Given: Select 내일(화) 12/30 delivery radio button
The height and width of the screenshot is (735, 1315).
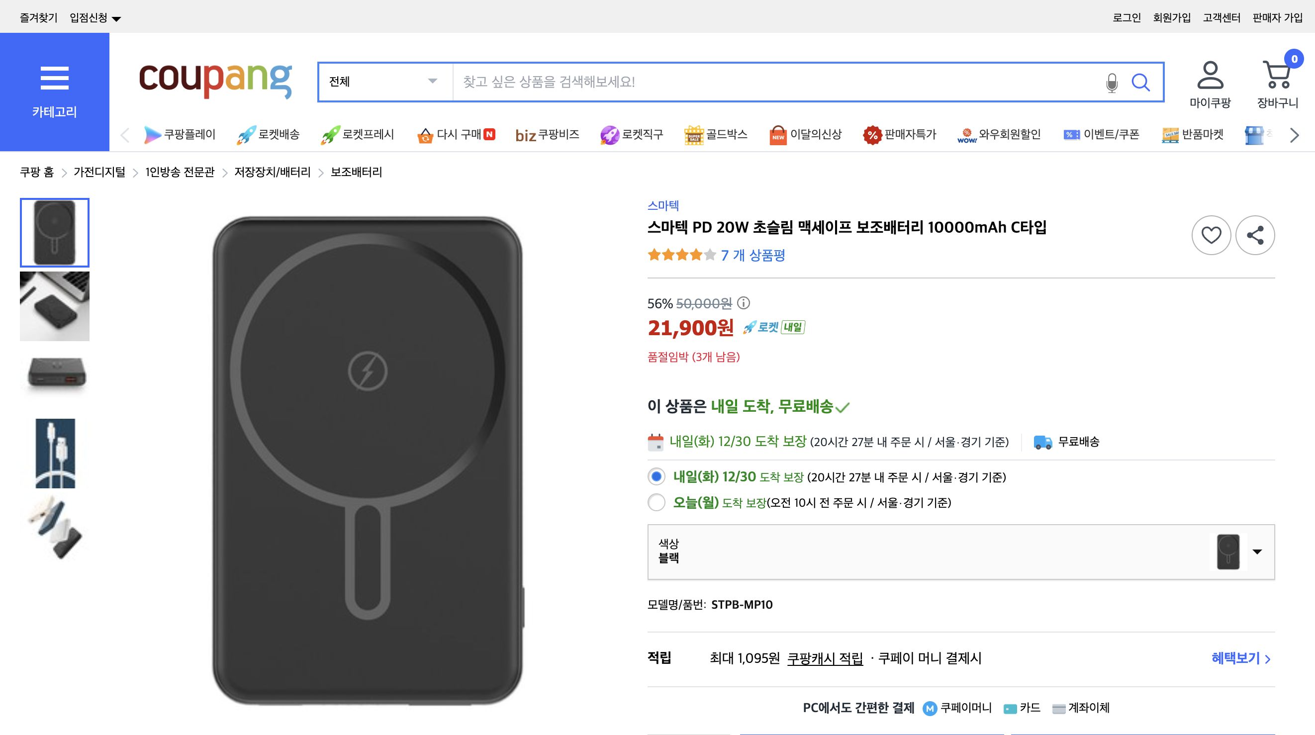Looking at the screenshot, I should pos(656,477).
